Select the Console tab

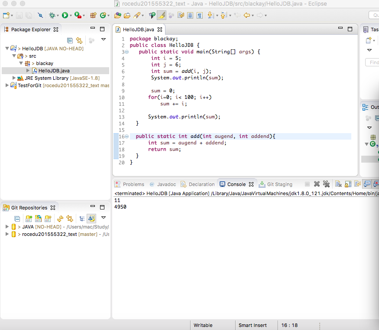(x=236, y=184)
